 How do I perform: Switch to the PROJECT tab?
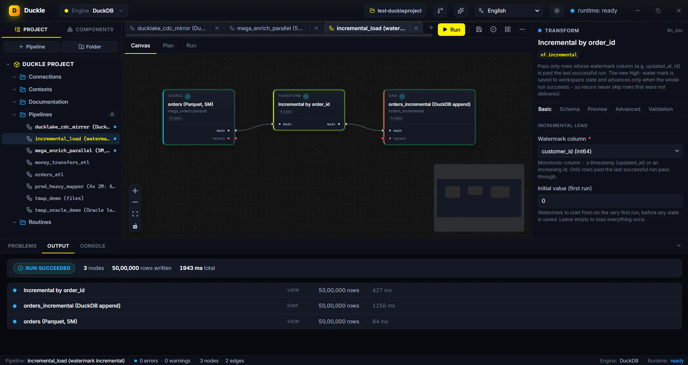click(31, 29)
